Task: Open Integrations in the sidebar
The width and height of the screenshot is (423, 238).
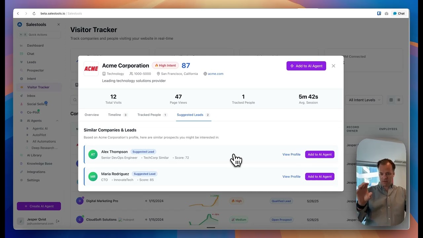Action: point(36,172)
